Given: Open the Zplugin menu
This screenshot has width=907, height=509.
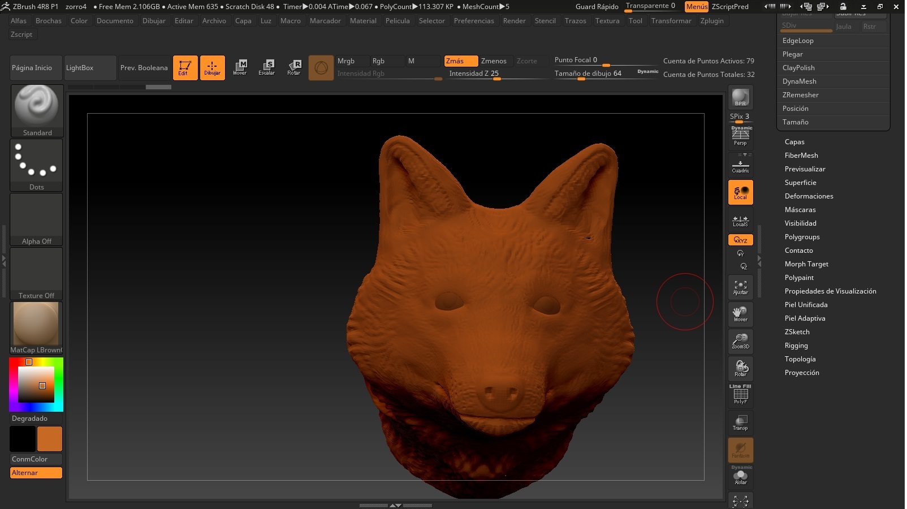Looking at the screenshot, I should 711,21.
